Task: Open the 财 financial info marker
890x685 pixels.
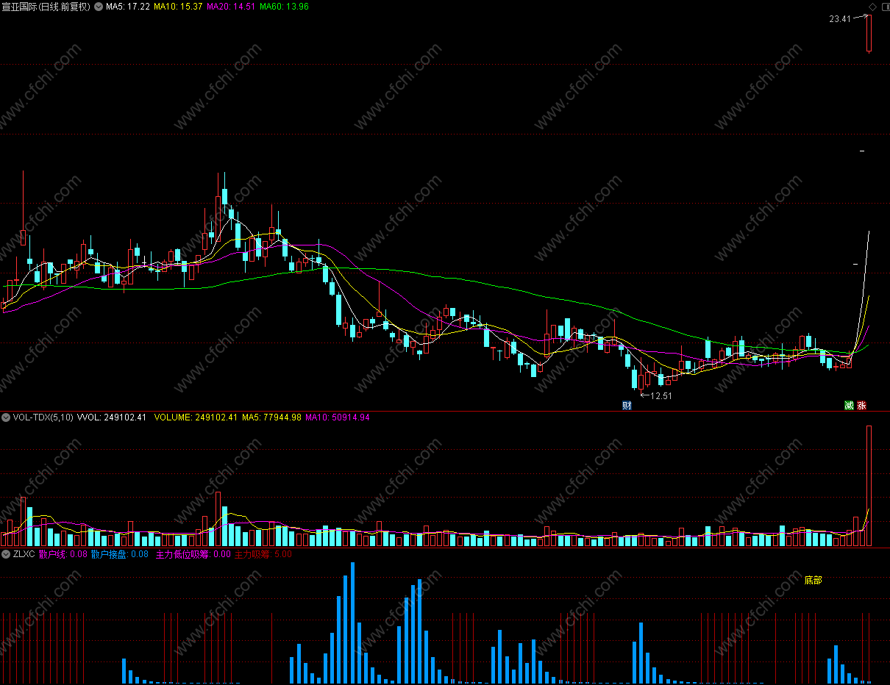Action: [x=627, y=405]
